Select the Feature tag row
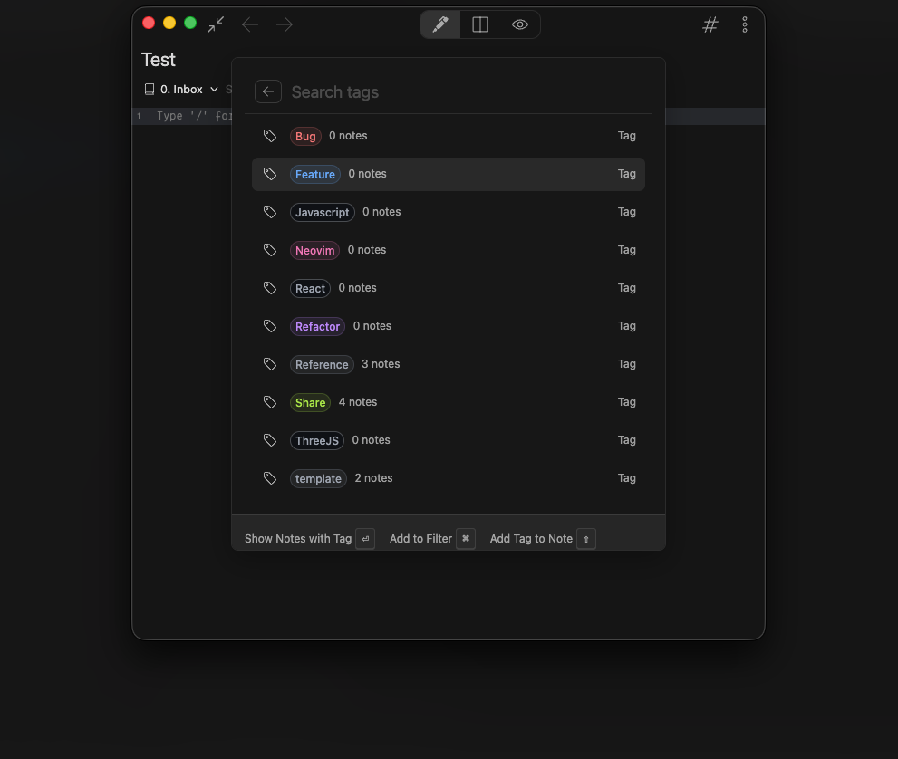 coord(448,174)
